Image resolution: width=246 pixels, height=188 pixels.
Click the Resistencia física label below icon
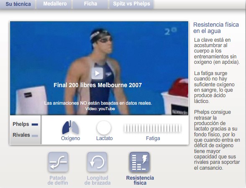(140, 180)
